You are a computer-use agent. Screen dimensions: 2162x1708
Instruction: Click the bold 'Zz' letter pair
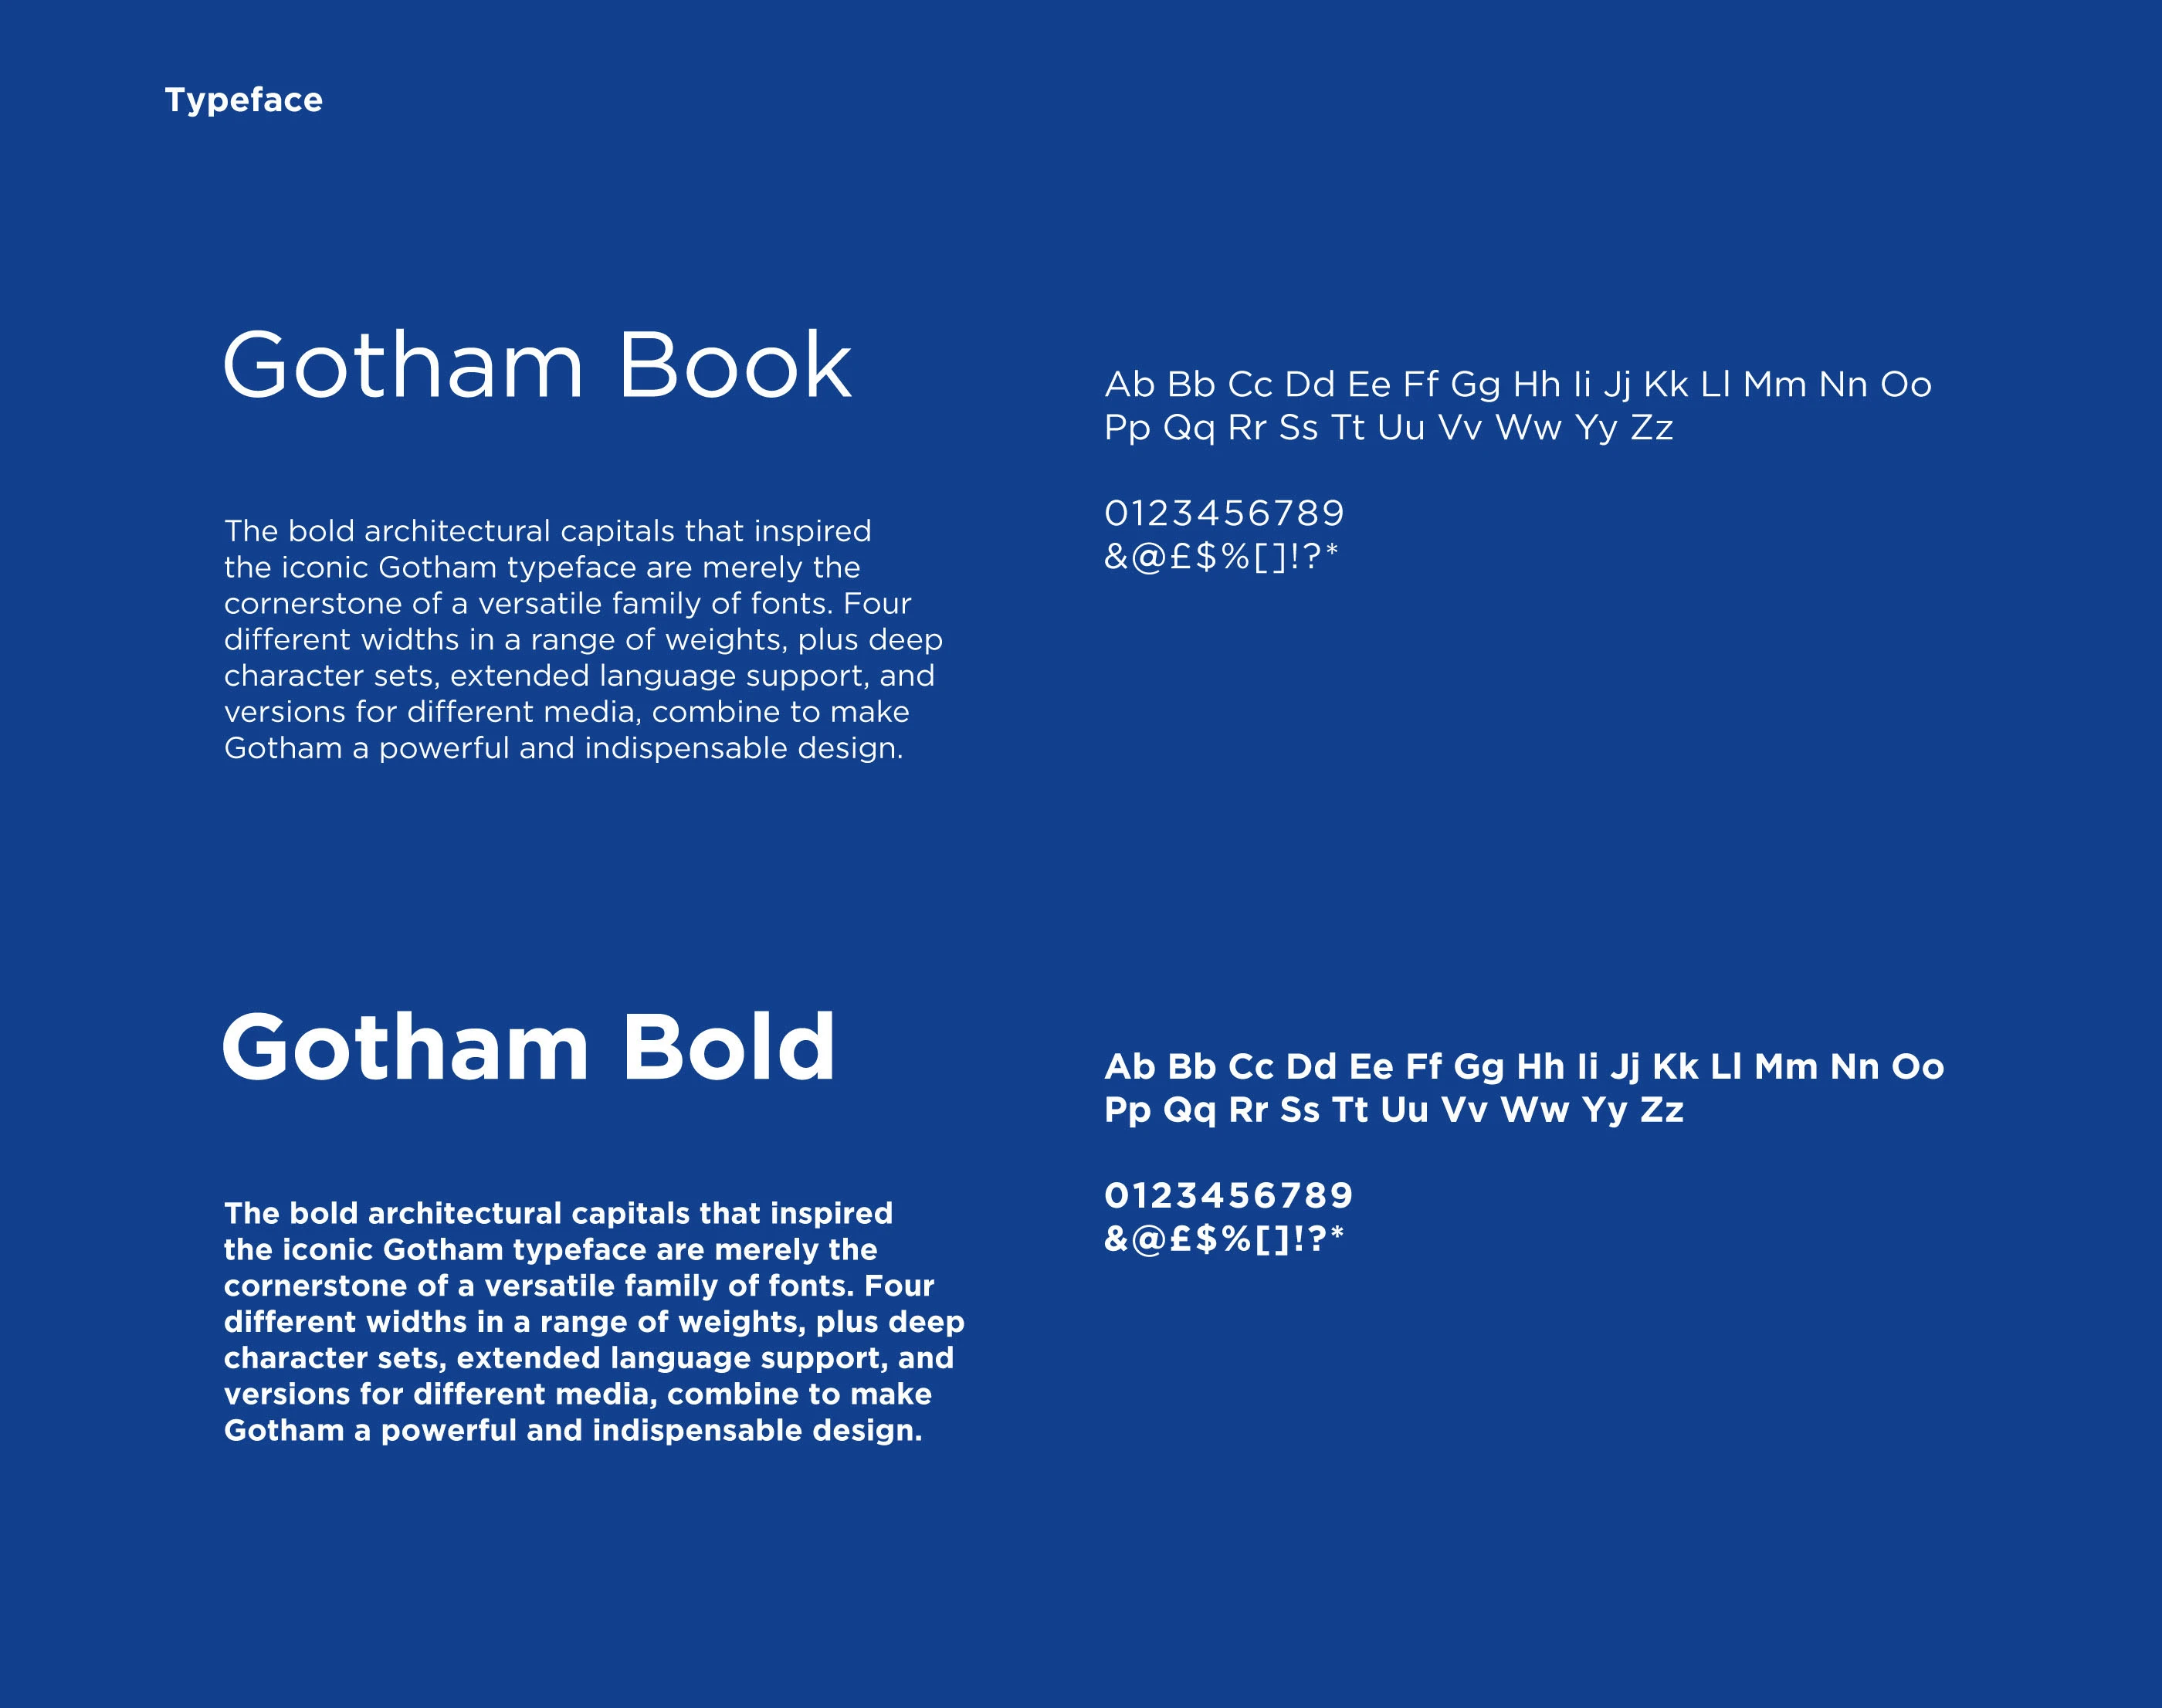[x=1661, y=1110]
